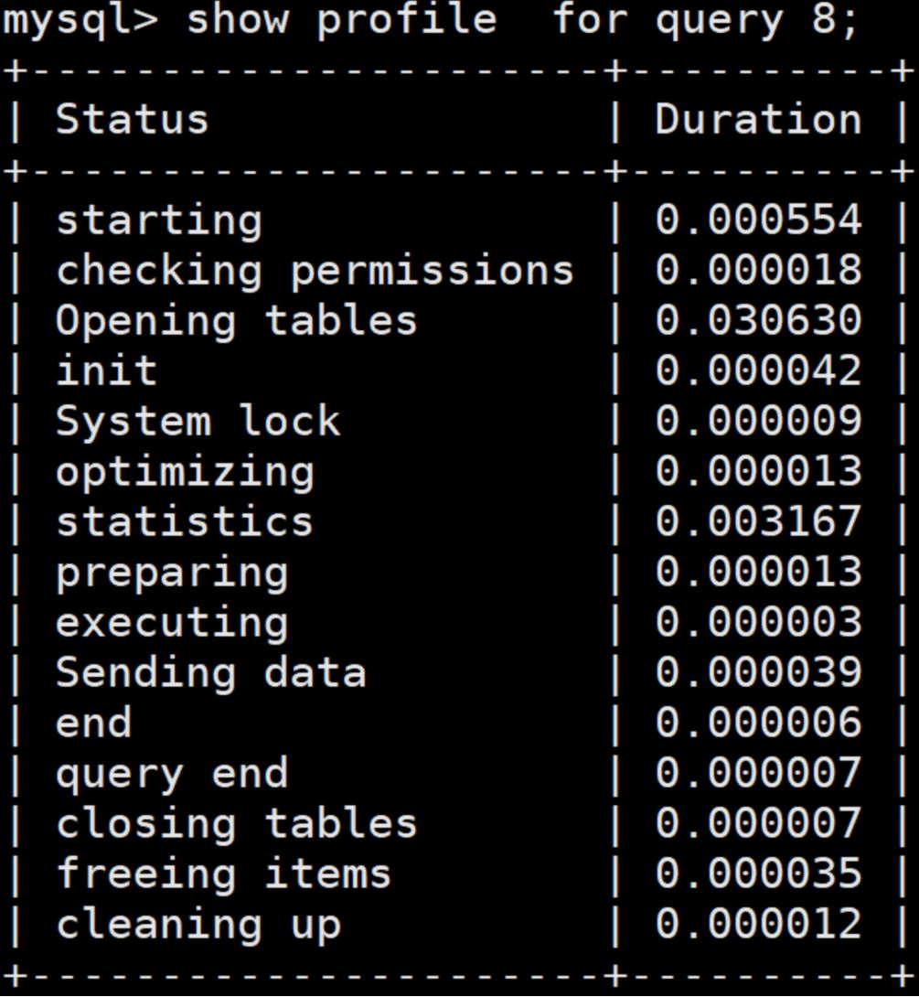919x997 pixels.
Task: Click the "cleaning up" status text
Action: tap(198, 924)
